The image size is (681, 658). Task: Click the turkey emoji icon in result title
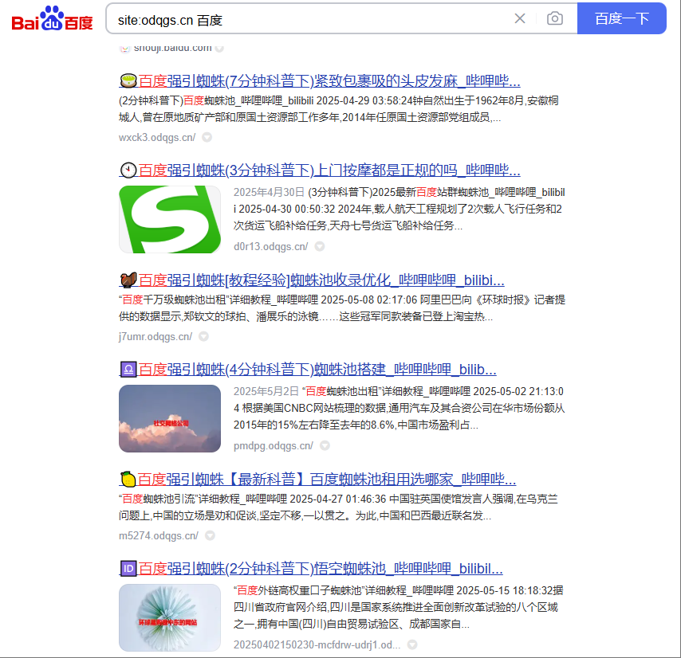coord(128,280)
